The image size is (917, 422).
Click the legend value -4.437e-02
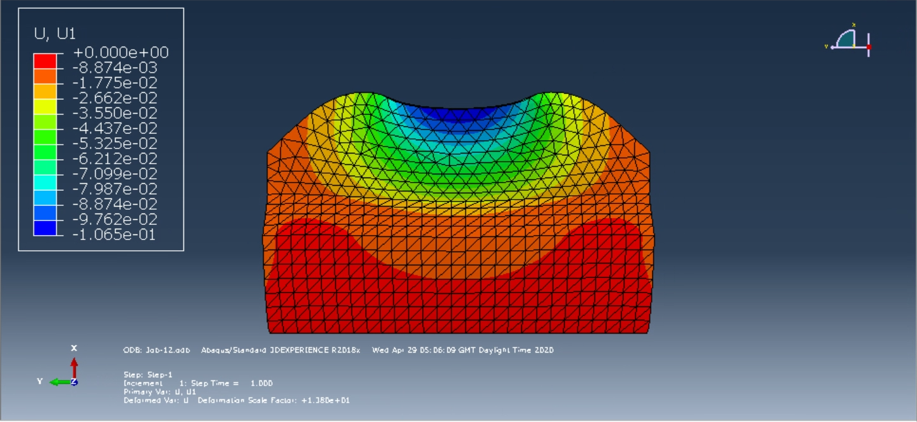click(x=115, y=129)
